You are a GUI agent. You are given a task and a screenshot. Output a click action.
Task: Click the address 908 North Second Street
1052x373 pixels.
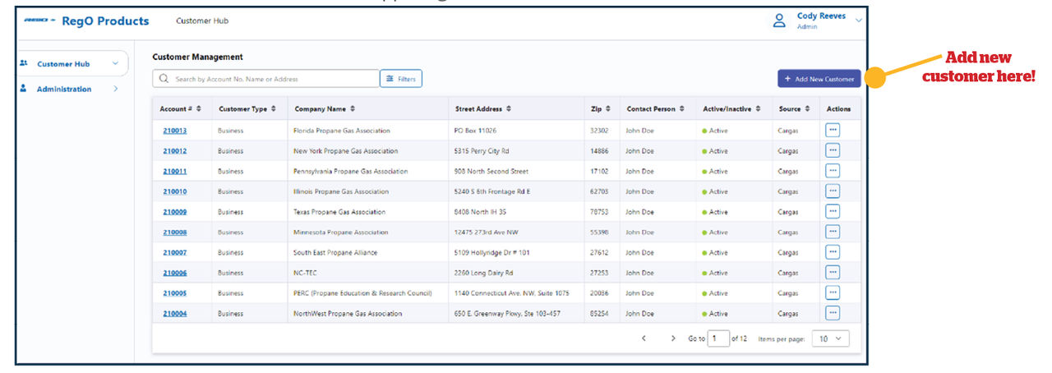pyautogui.click(x=491, y=172)
